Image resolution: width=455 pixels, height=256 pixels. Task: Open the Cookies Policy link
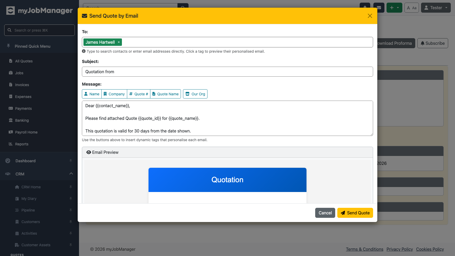click(430, 249)
